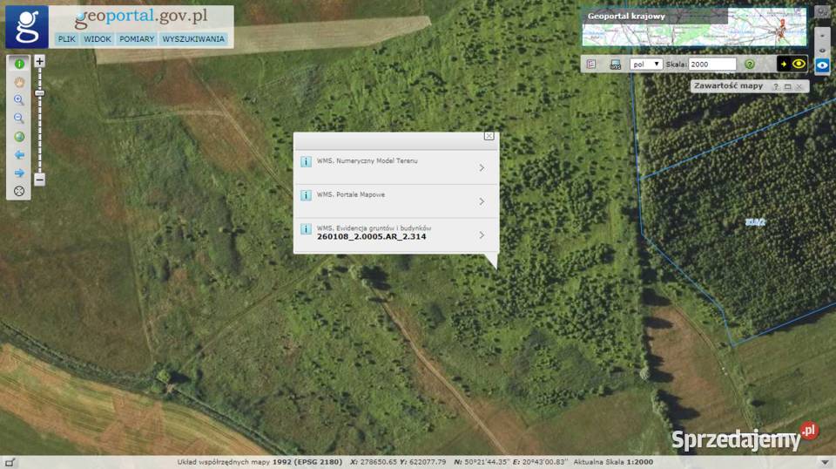
Task: Open the language dropdown showing pol
Action: pos(646,65)
